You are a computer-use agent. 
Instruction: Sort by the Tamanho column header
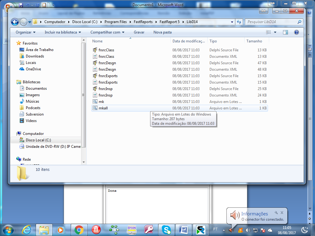[x=254, y=41]
